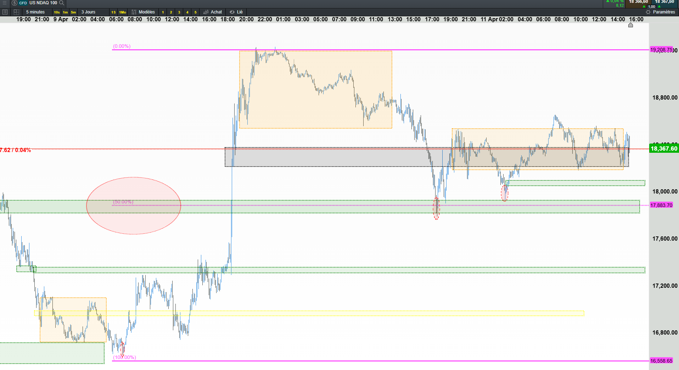Open the hamburger menu at top left
The height and width of the screenshot is (370, 679).
5,3
